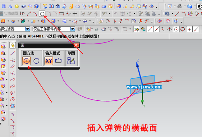Switch to parameter input mode
This screenshot has height=137, width=202.
tap(58, 61)
